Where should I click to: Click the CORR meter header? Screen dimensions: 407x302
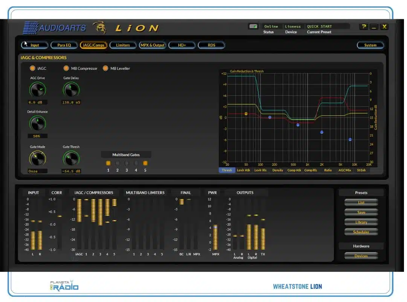click(57, 193)
